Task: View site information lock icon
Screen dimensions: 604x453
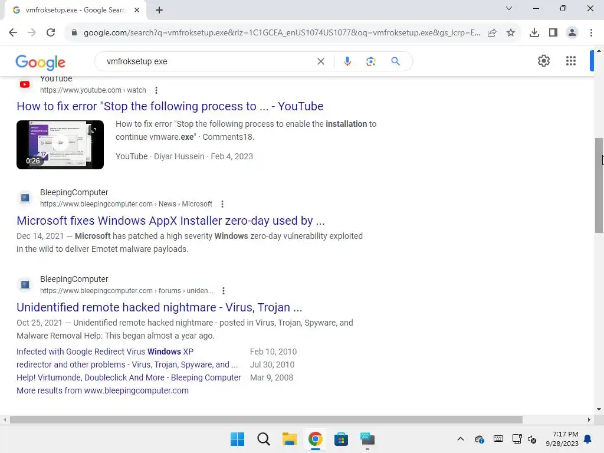Action: (x=74, y=32)
